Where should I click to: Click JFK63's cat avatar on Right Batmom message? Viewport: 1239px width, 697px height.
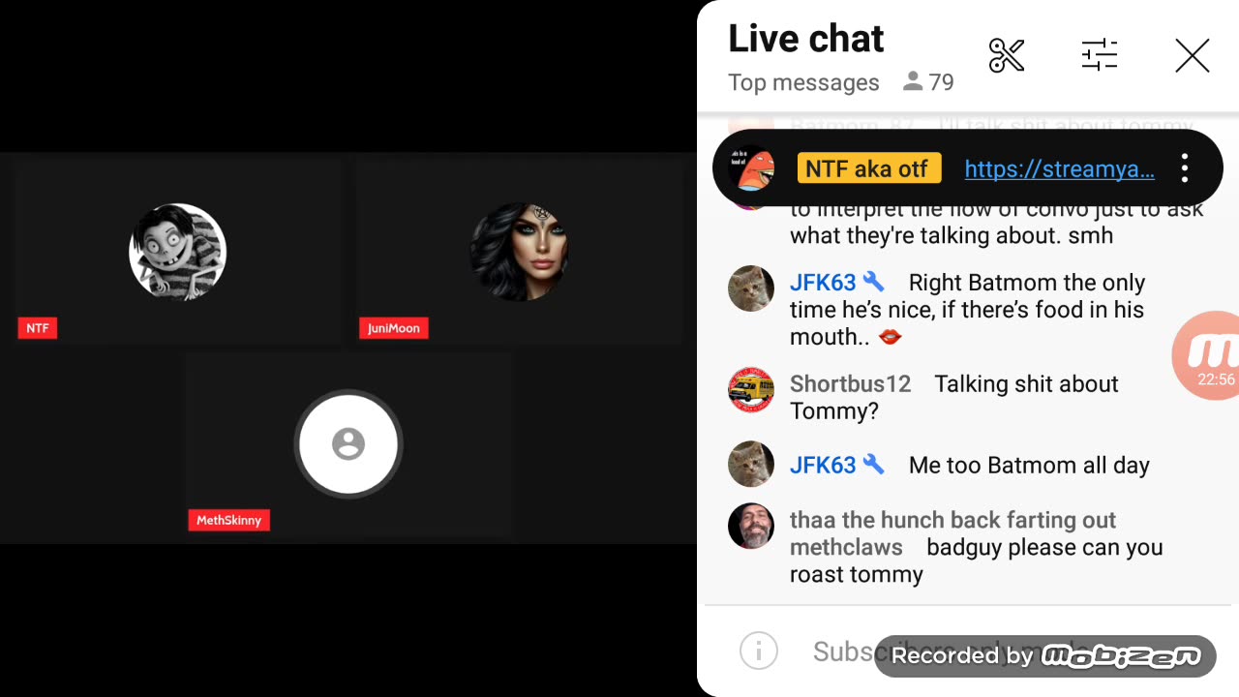pyautogui.click(x=751, y=288)
